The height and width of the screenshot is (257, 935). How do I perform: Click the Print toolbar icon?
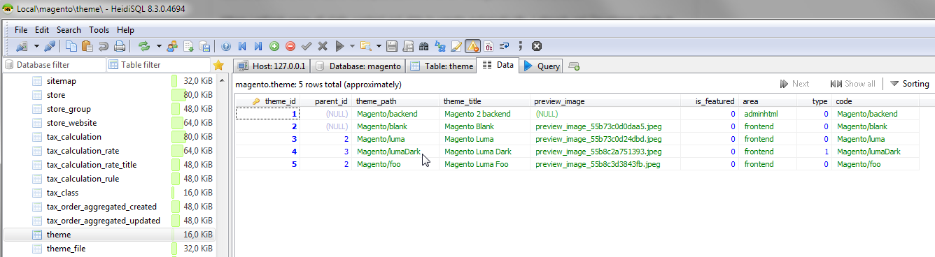point(120,46)
